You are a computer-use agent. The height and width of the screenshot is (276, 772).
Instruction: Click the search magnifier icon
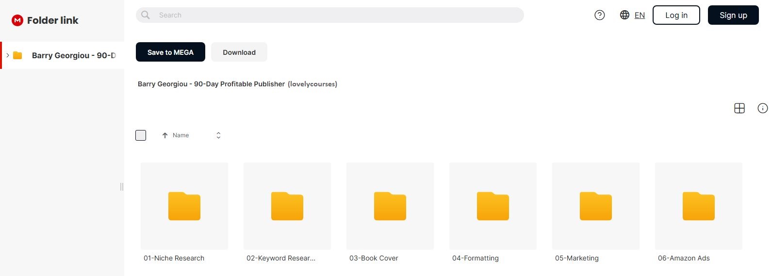(x=146, y=15)
